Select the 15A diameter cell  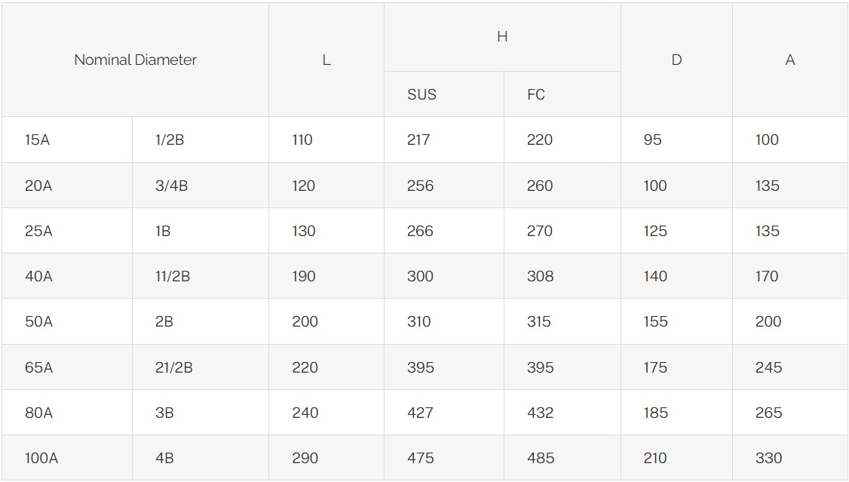[x=37, y=140]
